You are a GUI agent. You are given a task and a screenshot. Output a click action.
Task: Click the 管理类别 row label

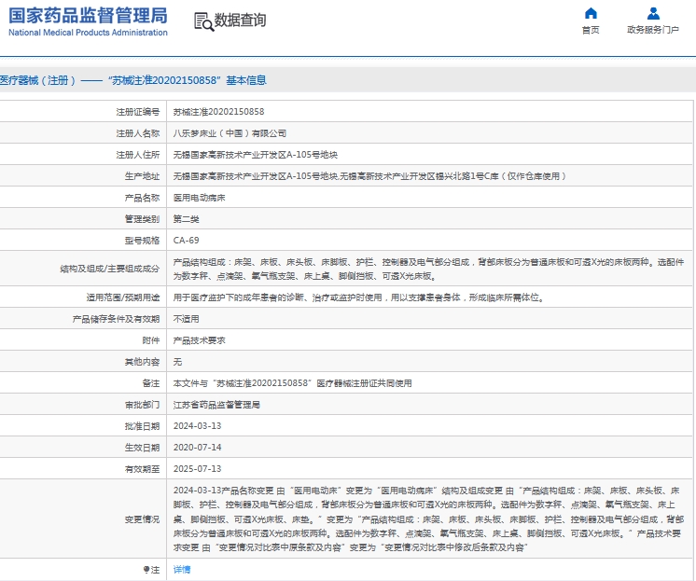tap(142, 219)
